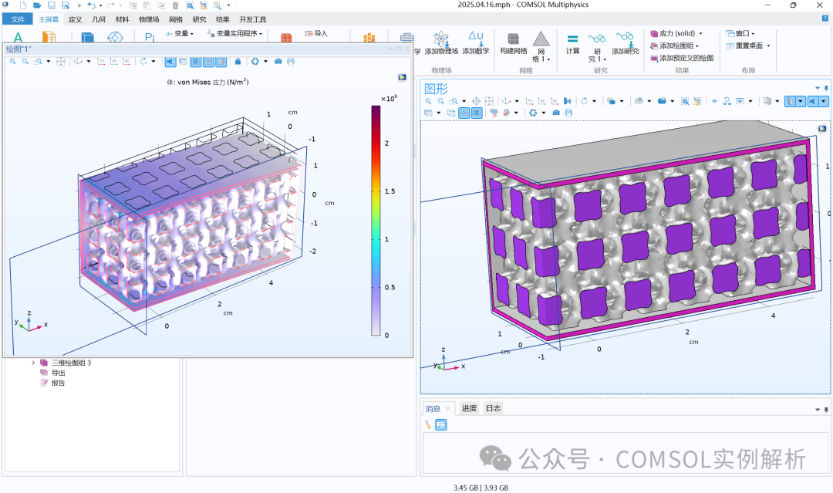Toggle clipping button in 图形 toolbar

[791, 101]
